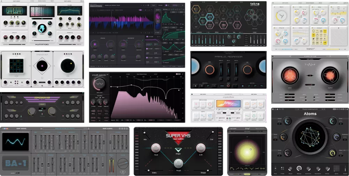Toggle the Drive motion OFF switch in Atoms
This screenshot has height=176, width=349.
(x=280, y=155)
